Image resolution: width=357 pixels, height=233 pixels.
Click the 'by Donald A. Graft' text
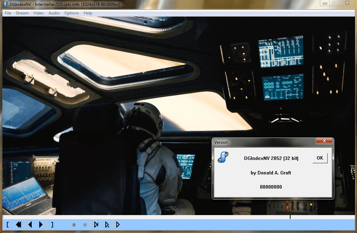point(271,173)
